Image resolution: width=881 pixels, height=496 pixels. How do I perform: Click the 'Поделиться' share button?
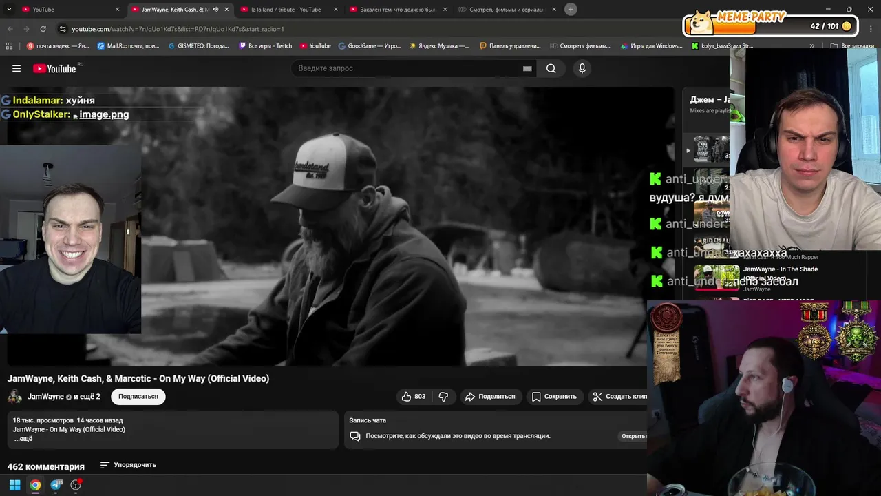pyautogui.click(x=490, y=397)
